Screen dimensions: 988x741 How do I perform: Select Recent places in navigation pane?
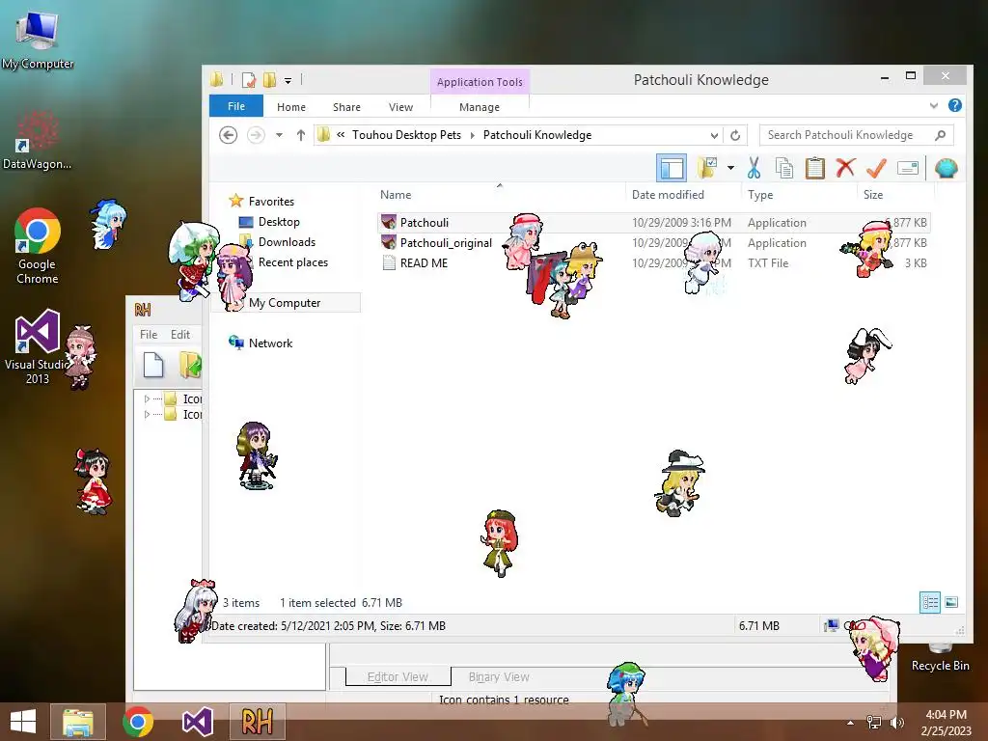[x=293, y=262]
